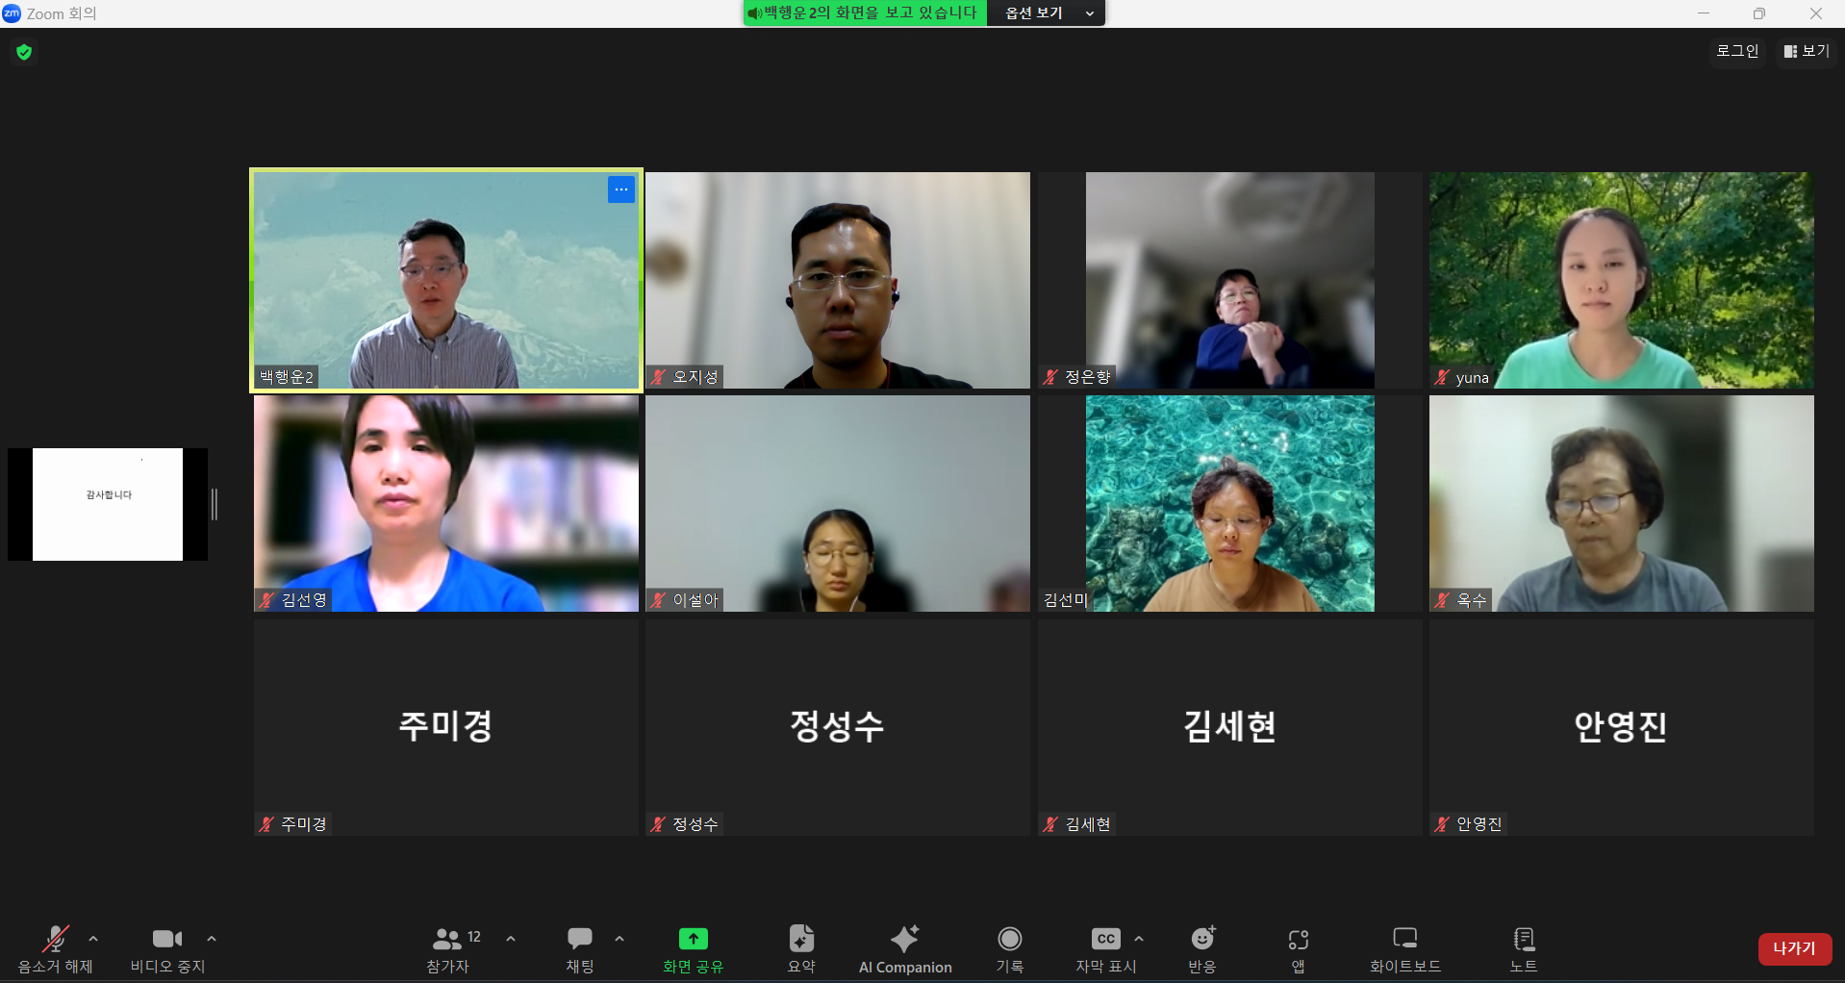Open 화이트보드 whiteboard
1845x983 pixels.
click(1405, 948)
